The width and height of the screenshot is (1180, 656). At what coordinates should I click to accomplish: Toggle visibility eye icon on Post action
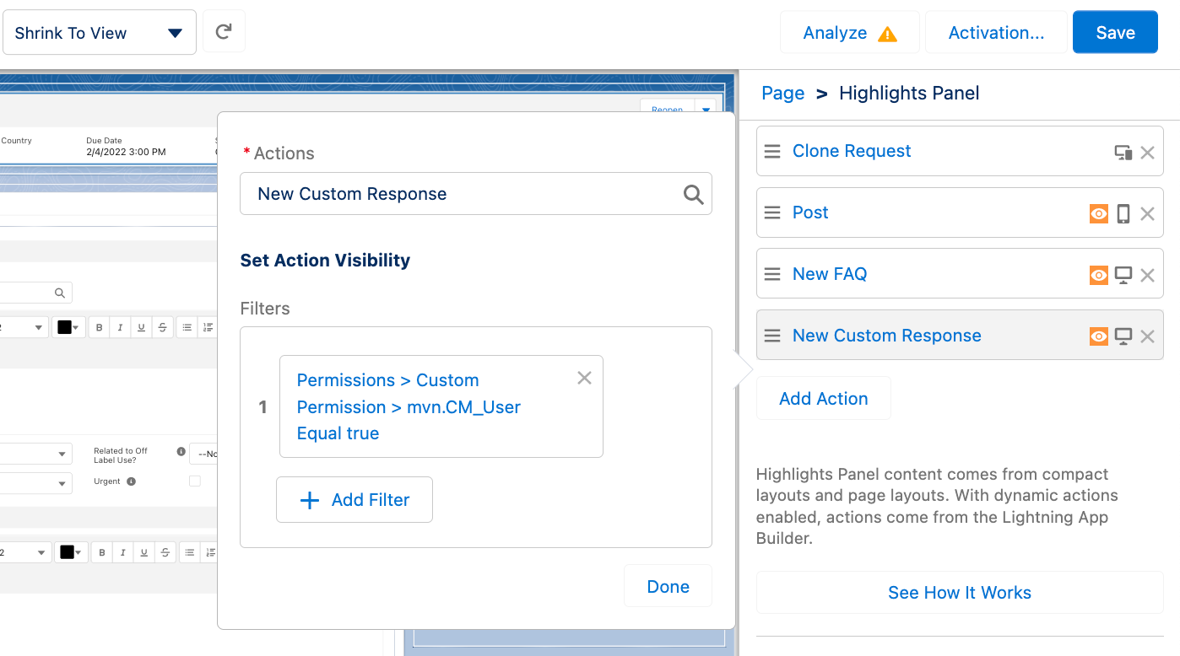click(x=1098, y=214)
